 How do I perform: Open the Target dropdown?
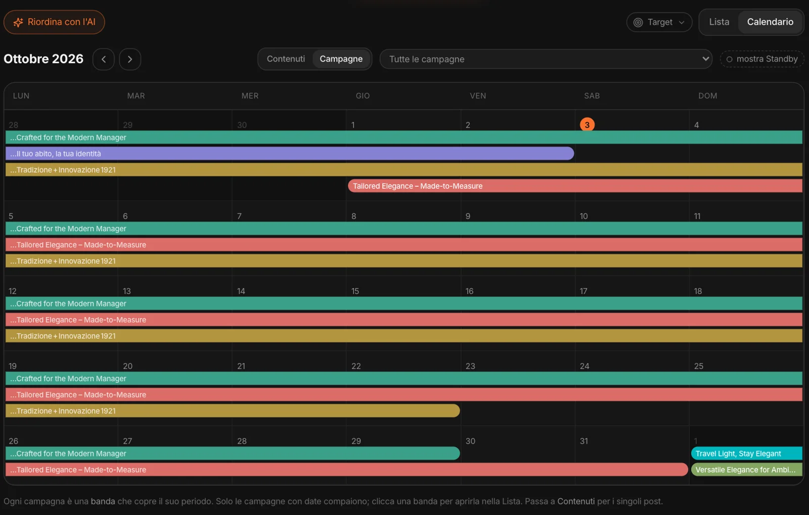(659, 22)
